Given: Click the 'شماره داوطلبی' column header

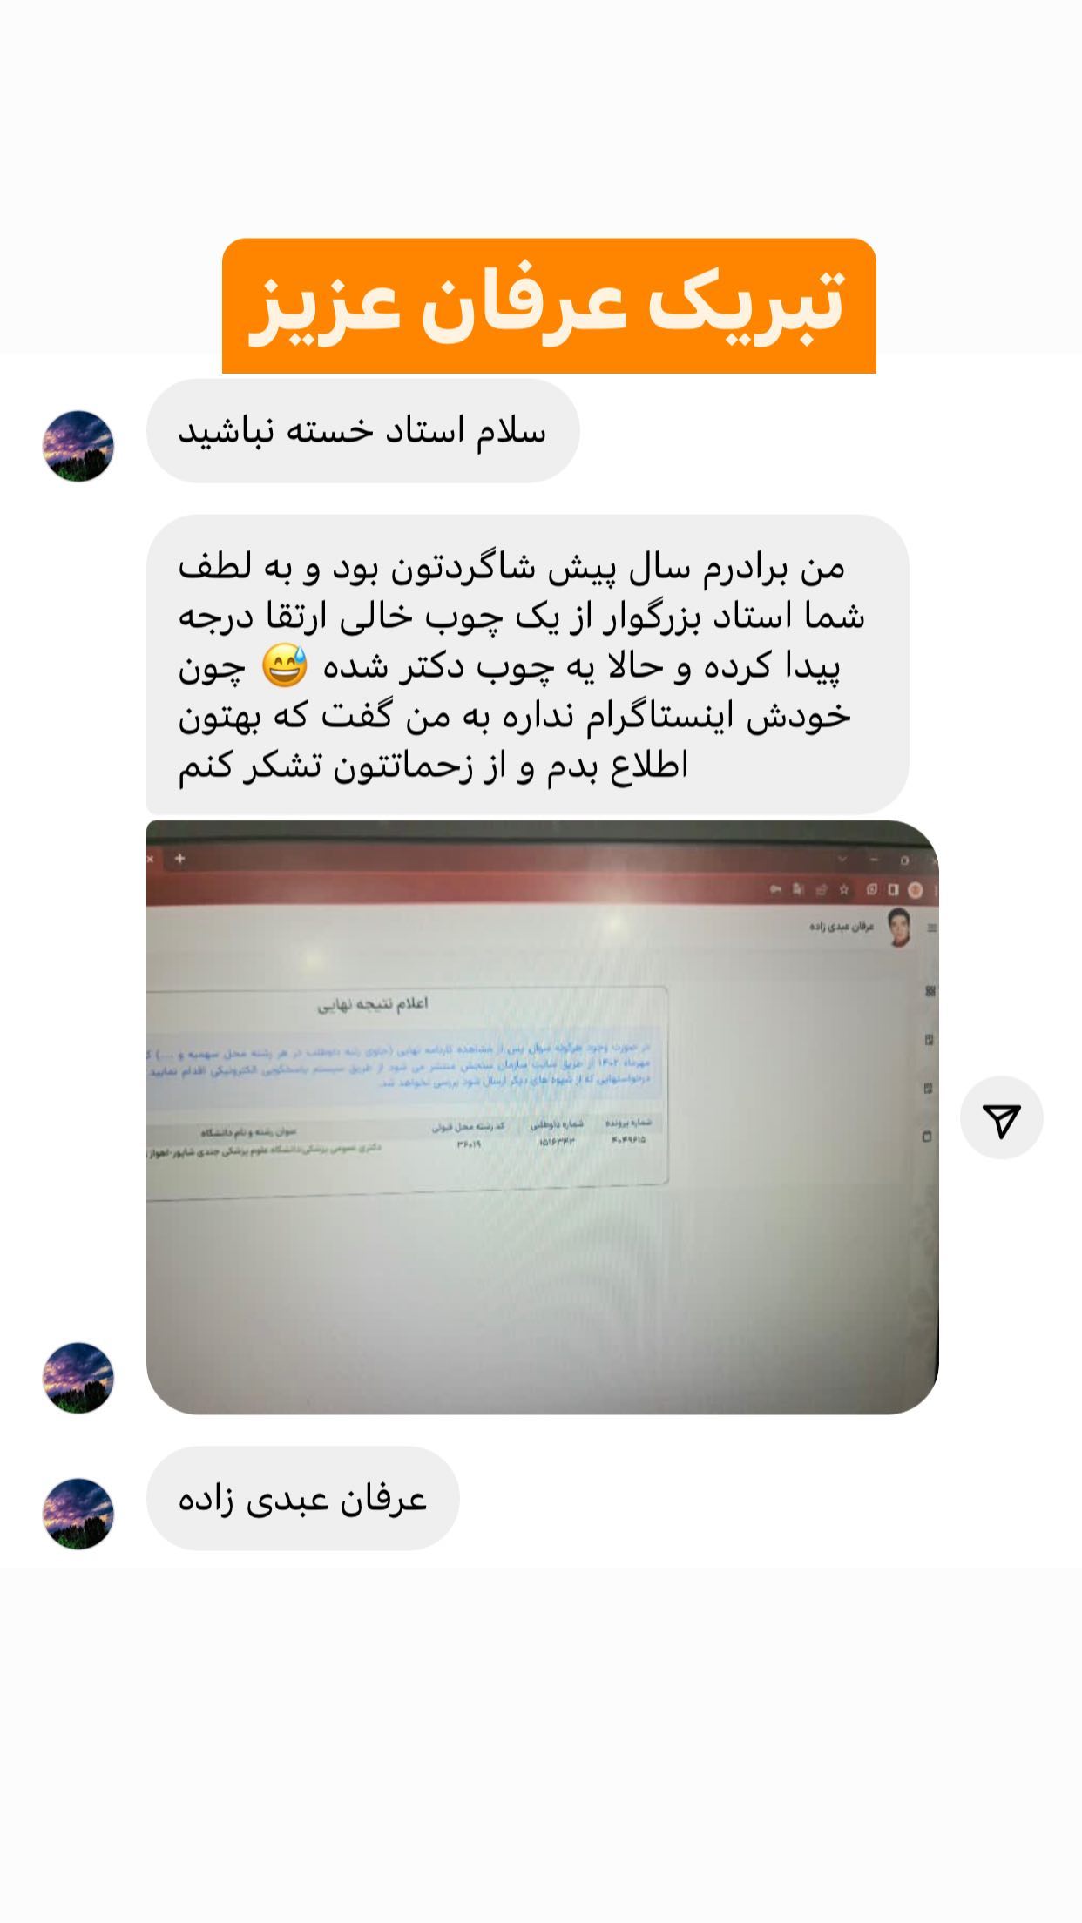Looking at the screenshot, I should tap(557, 1124).
